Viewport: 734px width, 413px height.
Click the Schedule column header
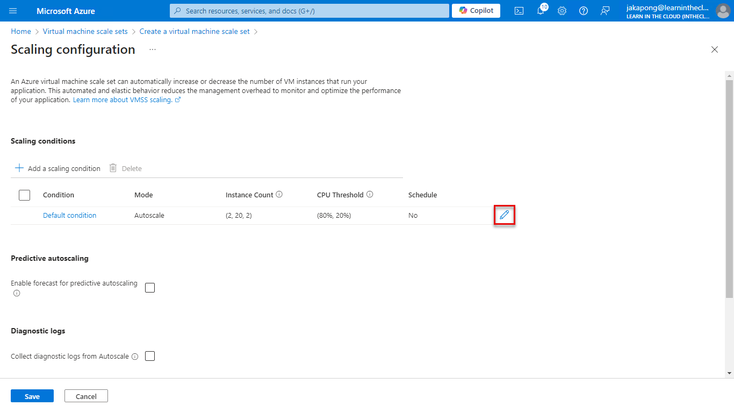point(423,195)
